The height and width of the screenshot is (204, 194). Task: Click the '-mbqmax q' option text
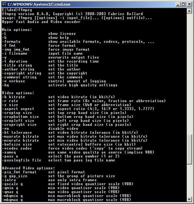tap(13, 200)
